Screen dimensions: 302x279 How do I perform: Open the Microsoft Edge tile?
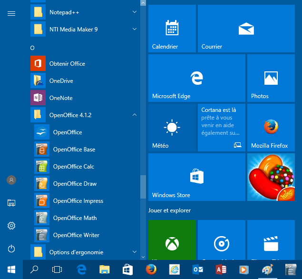(196, 78)
